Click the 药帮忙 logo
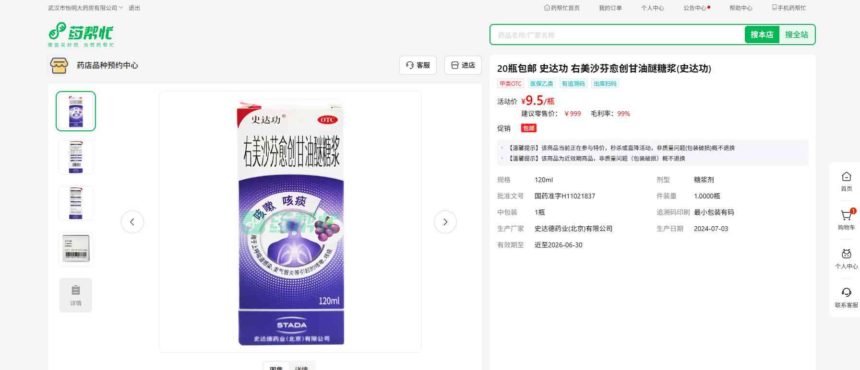This screenshot has width=860, height=370. coord(81,35)
